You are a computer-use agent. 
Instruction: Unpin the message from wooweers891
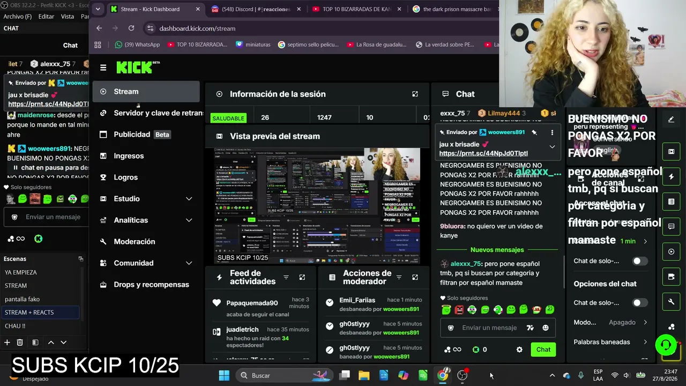(x=534, y=132)
